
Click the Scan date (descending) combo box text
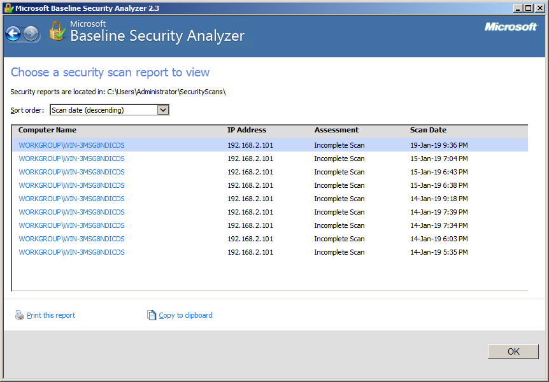pyautogui.click(x=88, y=110)
